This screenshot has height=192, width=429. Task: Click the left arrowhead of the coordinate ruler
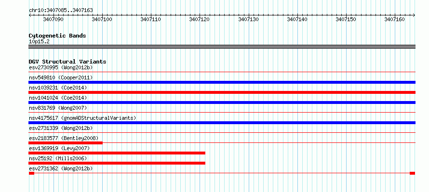(x=30, y=15)
